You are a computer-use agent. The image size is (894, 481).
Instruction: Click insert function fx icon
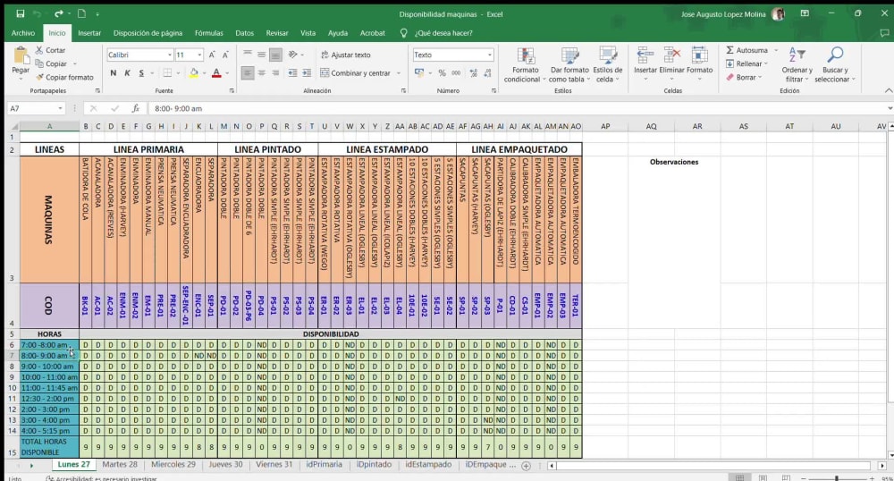135,108
